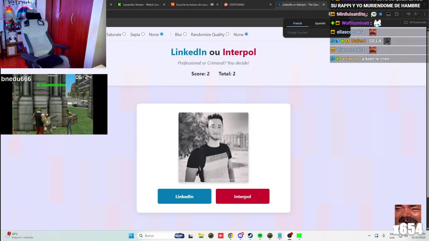
Task: Open Spotify from the taskbar
Action: click(260, 236)
